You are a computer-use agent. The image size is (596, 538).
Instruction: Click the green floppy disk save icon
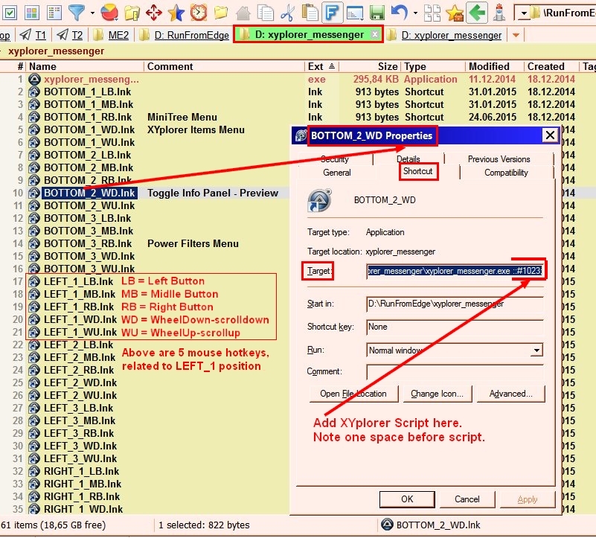pyautogui.click(x=377, y=12)
